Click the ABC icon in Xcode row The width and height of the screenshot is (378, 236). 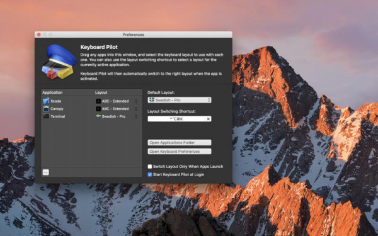tap(98, 101)
